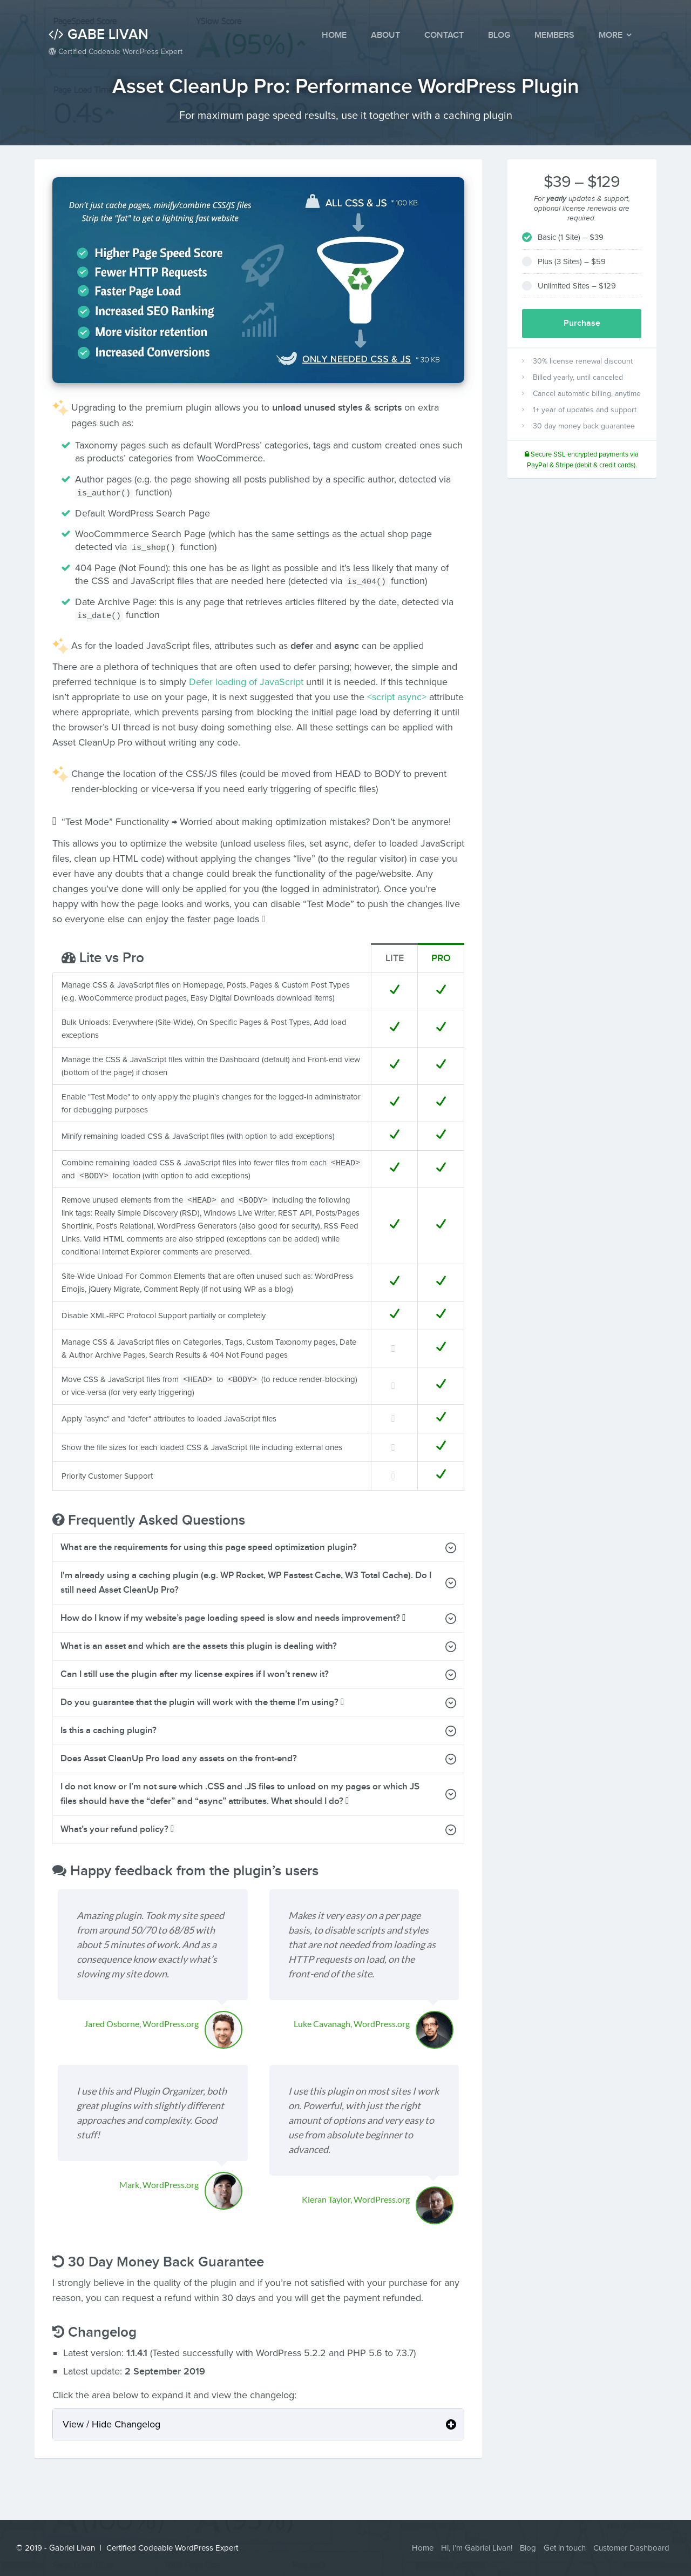Click the Frequently Asked Questions question-mark icon
Image resolution: width=691 pixels, height=2576 pixels.
tap(59, 1519)
